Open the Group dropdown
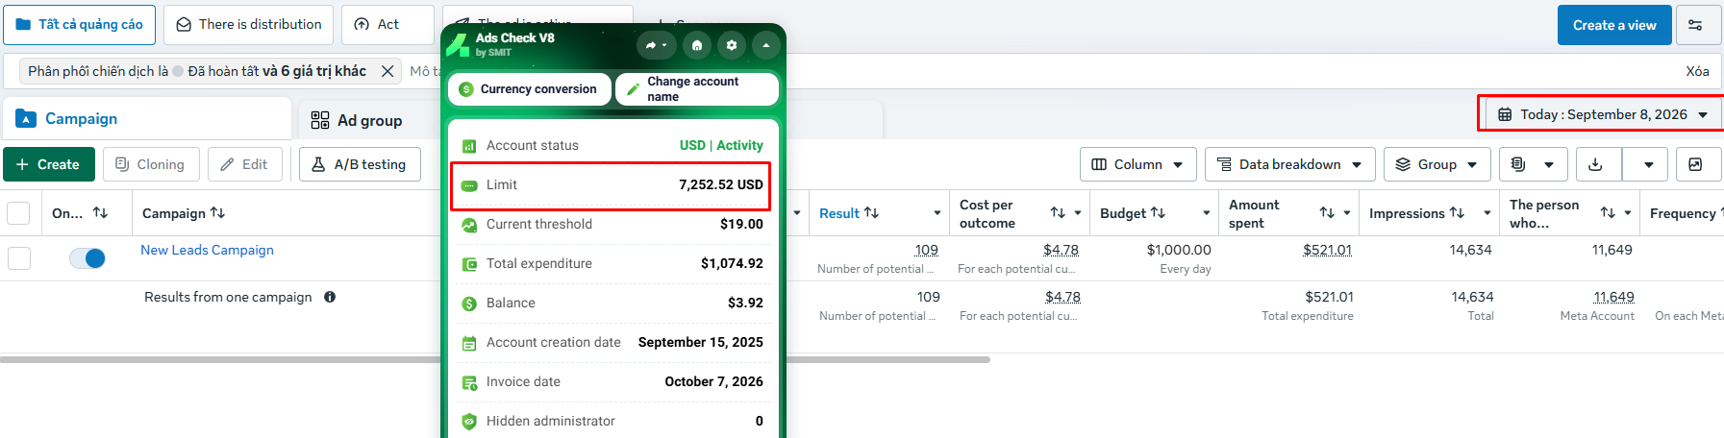 point(1437,164)
